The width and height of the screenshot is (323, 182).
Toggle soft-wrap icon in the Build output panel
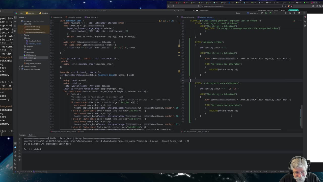point(19,150)
